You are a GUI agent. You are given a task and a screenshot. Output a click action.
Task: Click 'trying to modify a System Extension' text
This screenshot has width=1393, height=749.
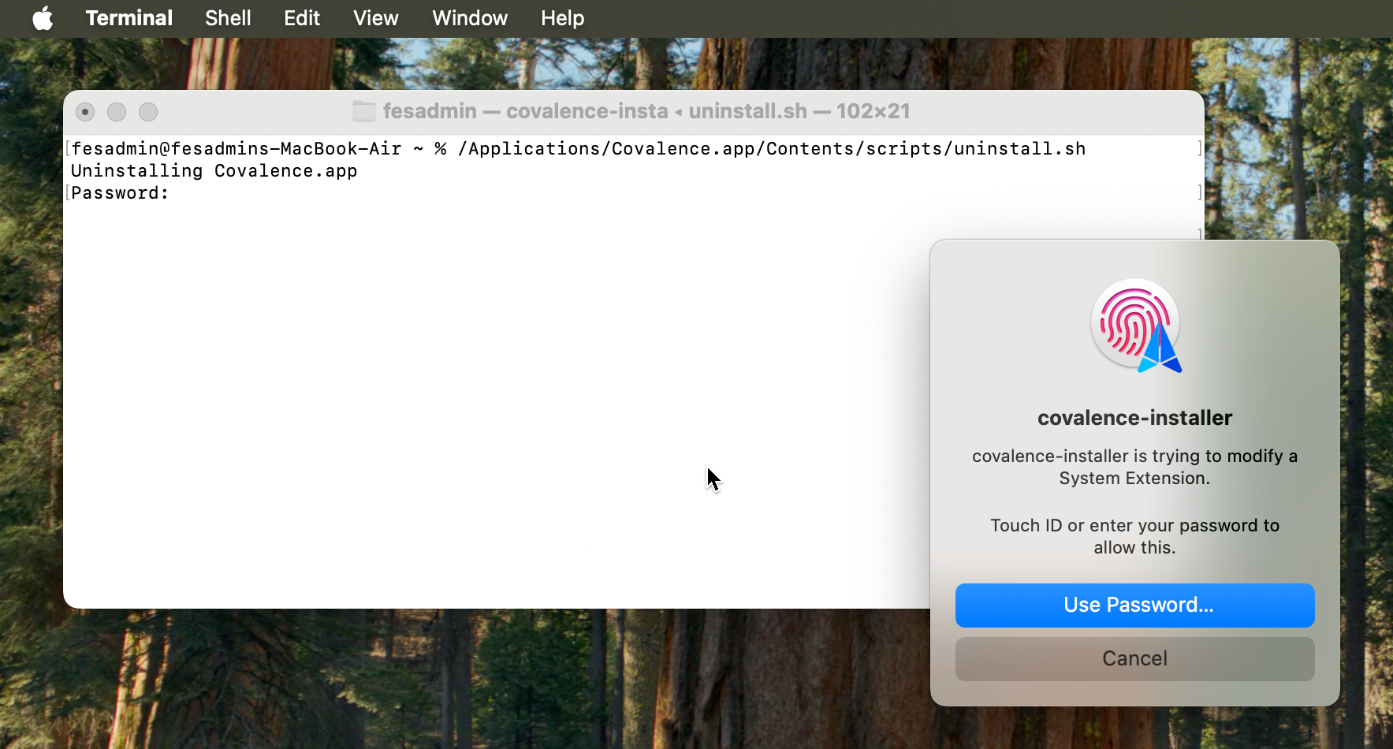(x=1134, y=468)
